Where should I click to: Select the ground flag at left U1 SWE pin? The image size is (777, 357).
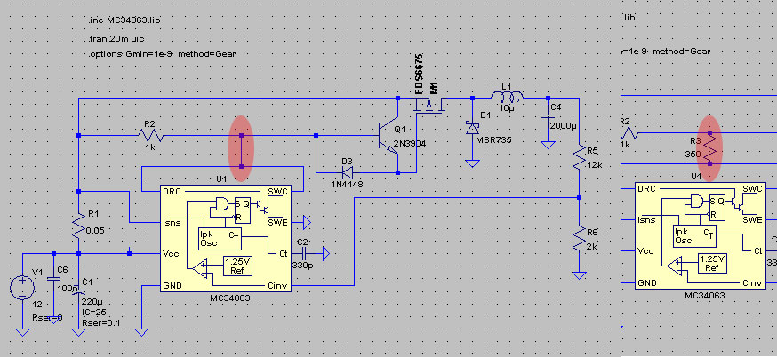coord(306,222)
